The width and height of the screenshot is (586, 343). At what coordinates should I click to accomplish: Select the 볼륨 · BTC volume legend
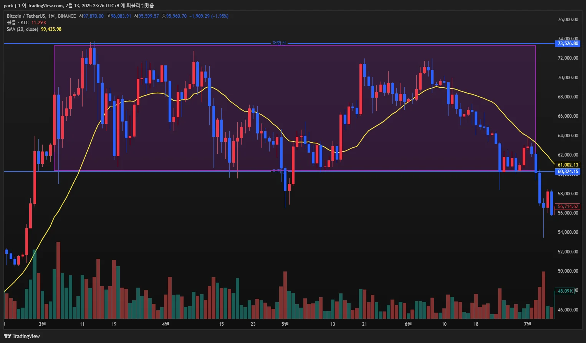click(x=18, y=23)
